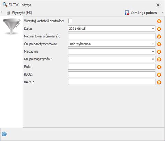This screenshot has height=141, width=165.
Task: Click the Zamknij i pobierz save icon
Action: 127,13
